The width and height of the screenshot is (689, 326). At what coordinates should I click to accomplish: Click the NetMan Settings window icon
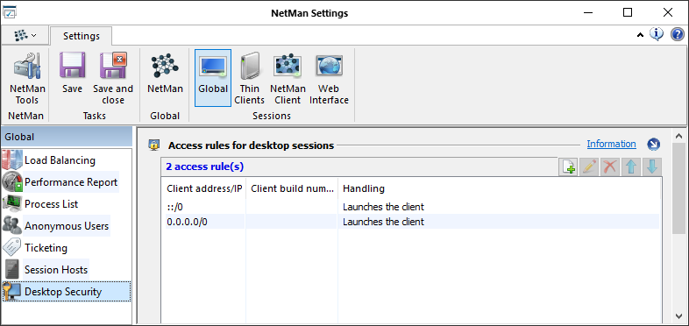point(11,12)
